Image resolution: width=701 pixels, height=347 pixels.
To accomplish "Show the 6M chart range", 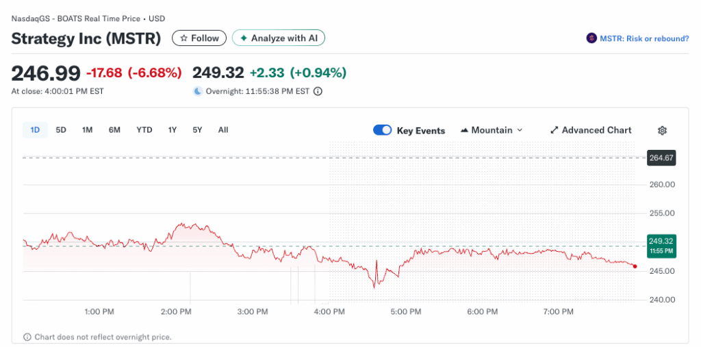I will click(x=114, y=130).
